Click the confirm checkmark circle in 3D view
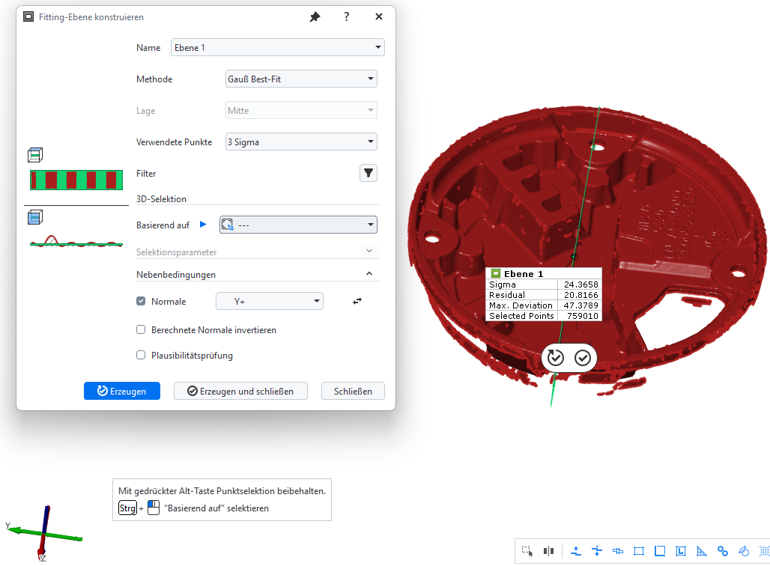 click(583, 358)
